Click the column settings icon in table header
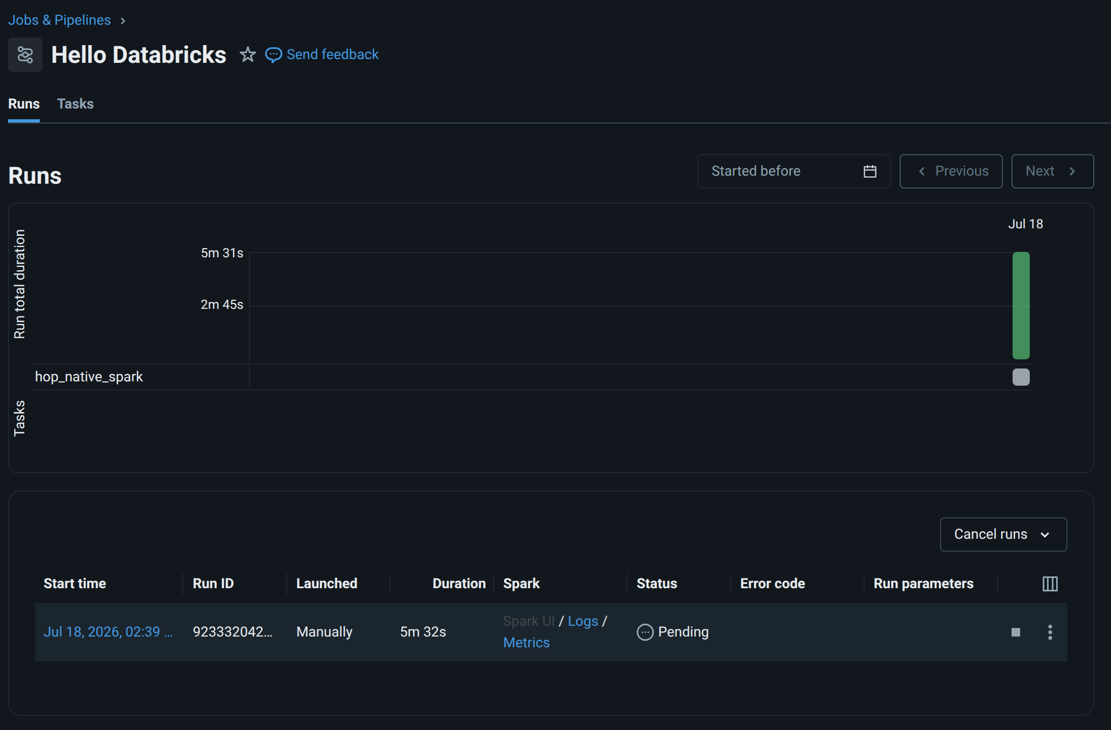The height and width of the screenshot is (730, 1111). point(1050,584)
